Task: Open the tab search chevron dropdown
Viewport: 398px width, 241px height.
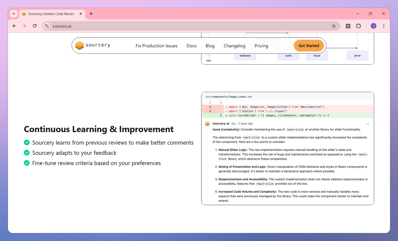Action: (x=13, y=14)
